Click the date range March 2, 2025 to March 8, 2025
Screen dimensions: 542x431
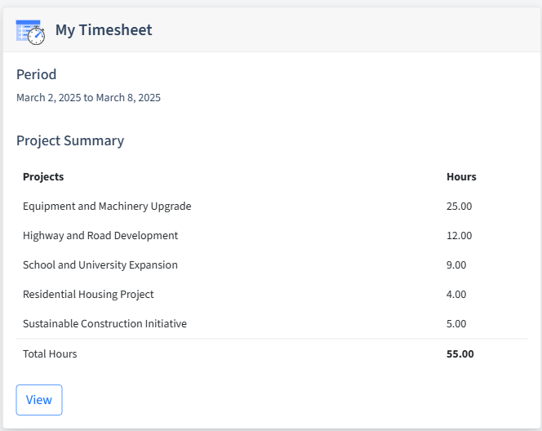point(88,97)
